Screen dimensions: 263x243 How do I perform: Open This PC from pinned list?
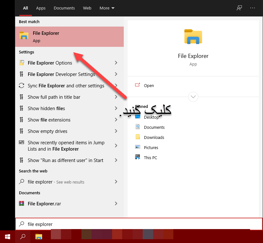tap(150, 158)
